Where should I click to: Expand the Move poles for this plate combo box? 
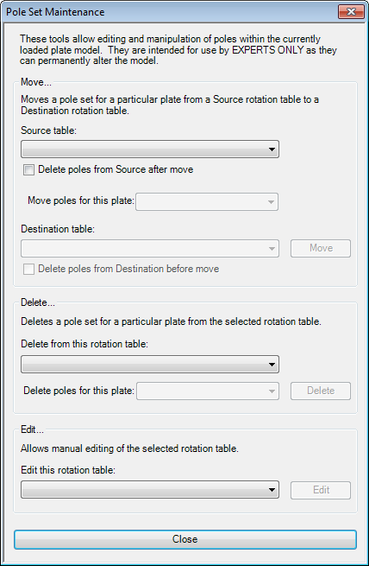click(x=207, y=202)
